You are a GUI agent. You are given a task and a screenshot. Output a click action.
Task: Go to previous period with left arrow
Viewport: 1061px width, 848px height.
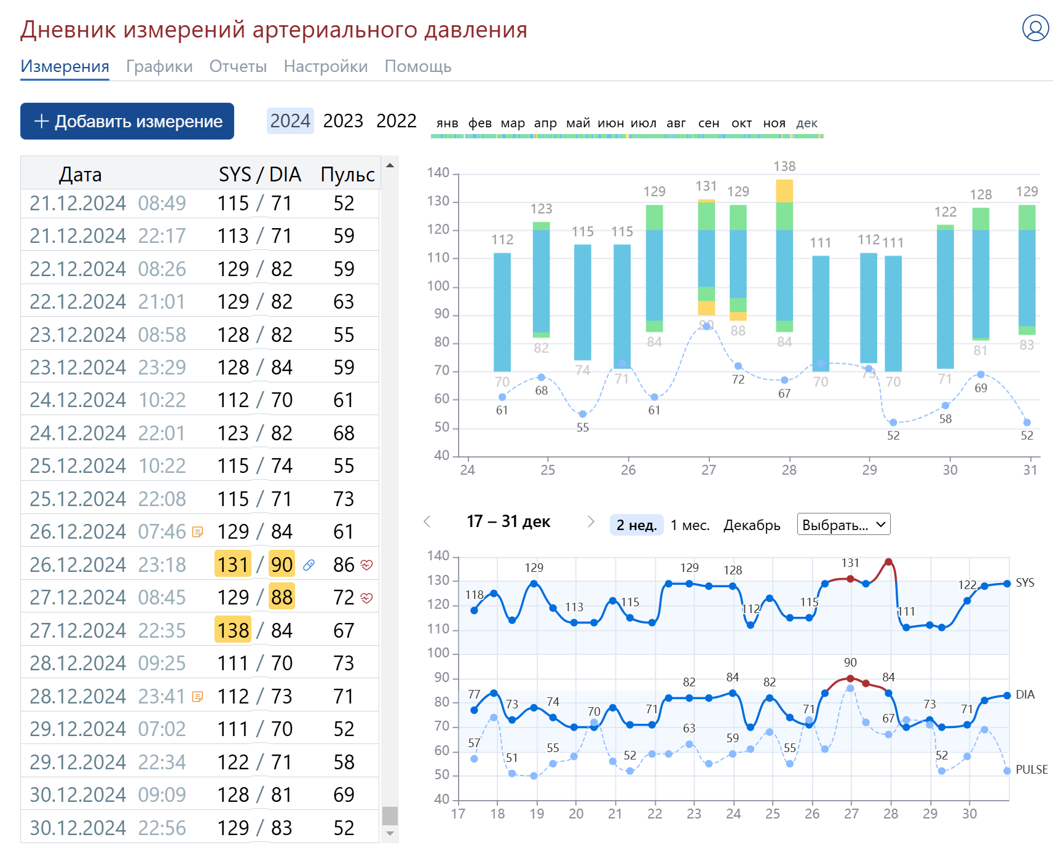pos(427,522)
